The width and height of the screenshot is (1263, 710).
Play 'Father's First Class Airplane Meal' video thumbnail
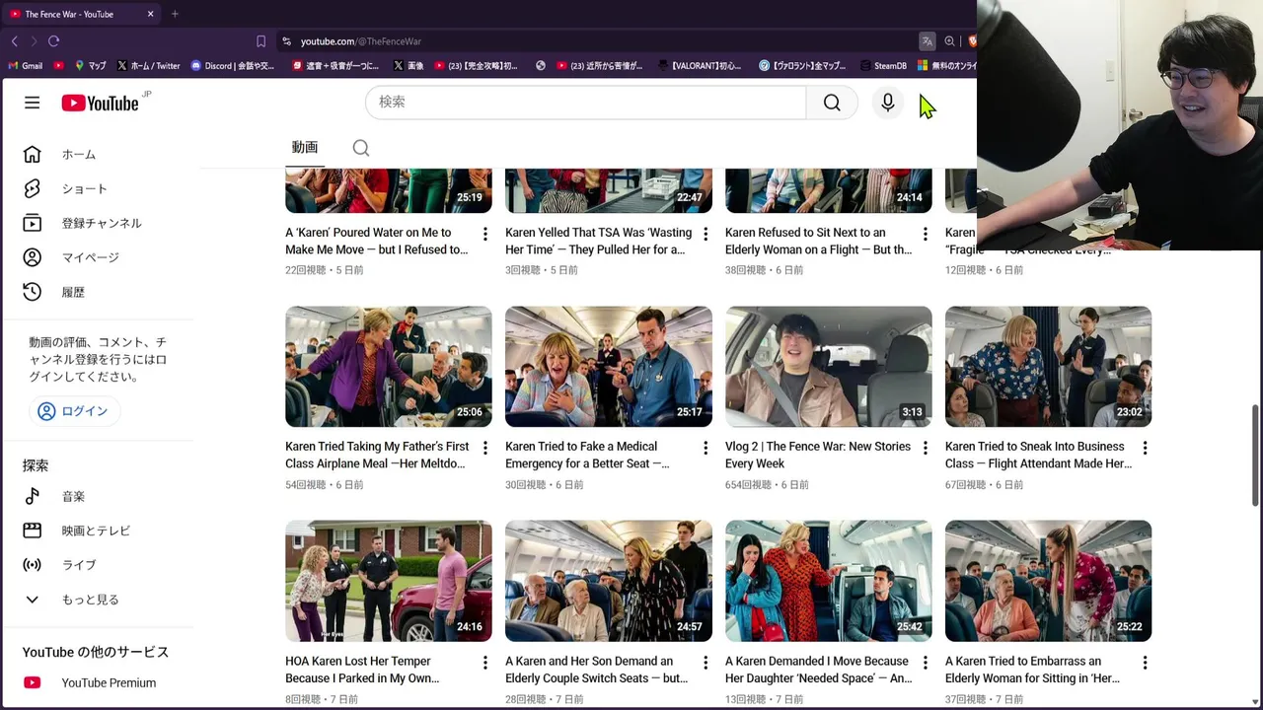pyautogui.click(x=389, y=367)
